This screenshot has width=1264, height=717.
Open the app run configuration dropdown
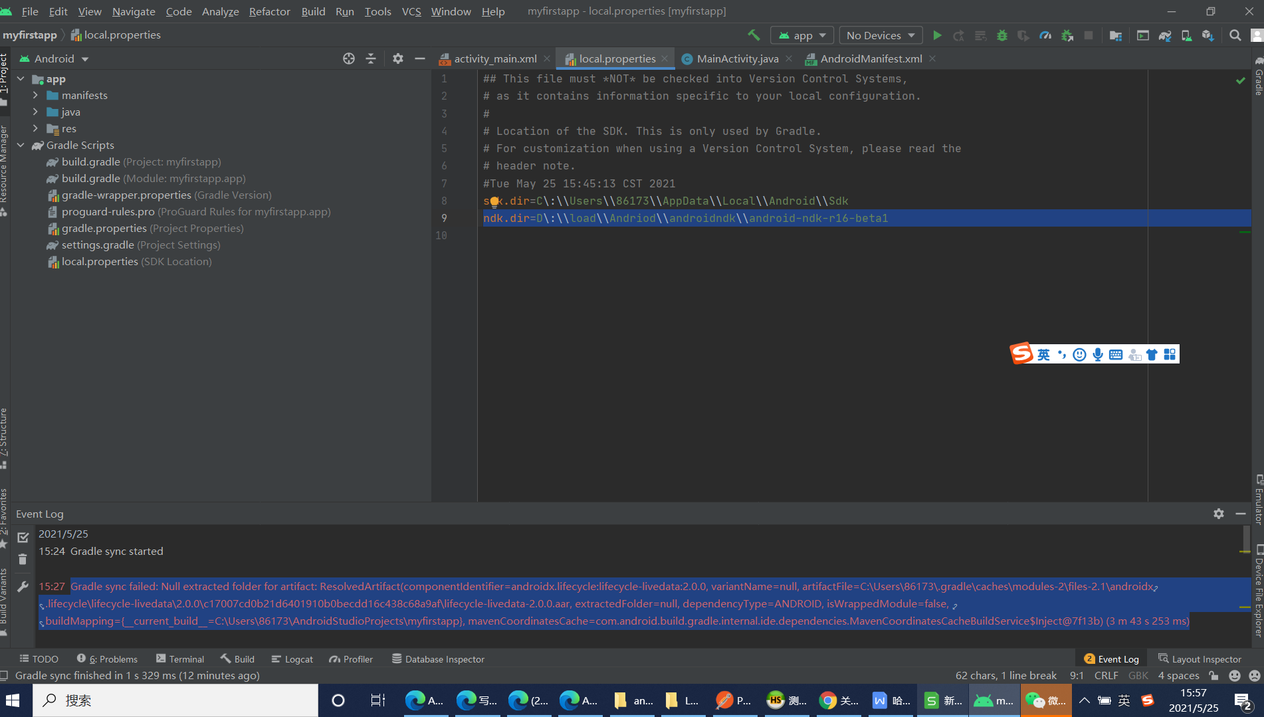801,35
